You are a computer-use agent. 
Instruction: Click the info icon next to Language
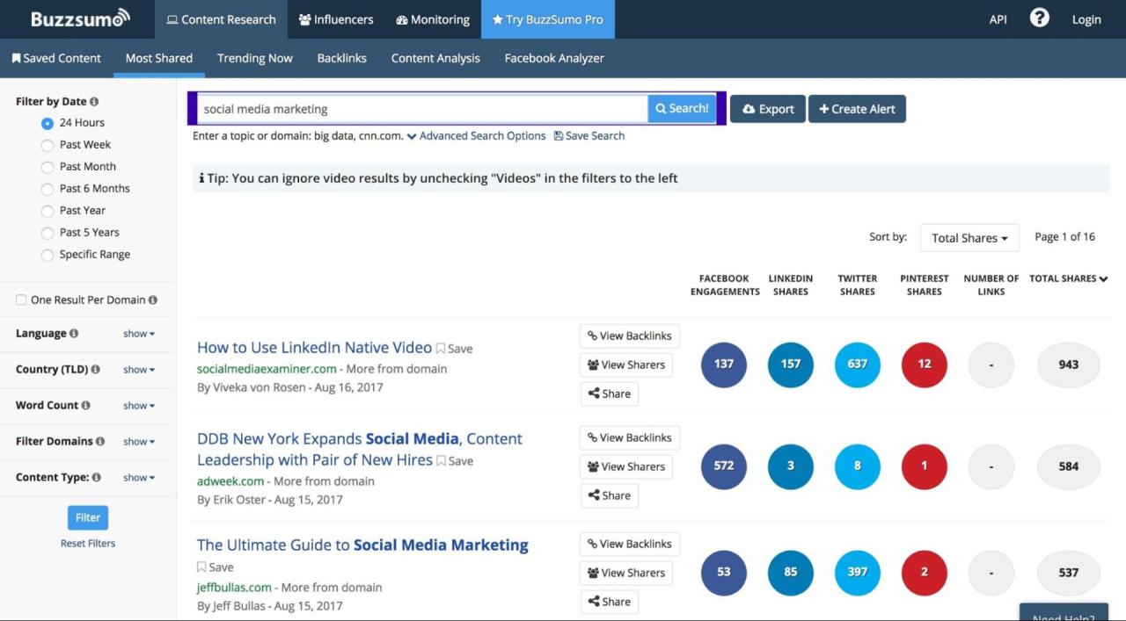(x=74, y=334)
